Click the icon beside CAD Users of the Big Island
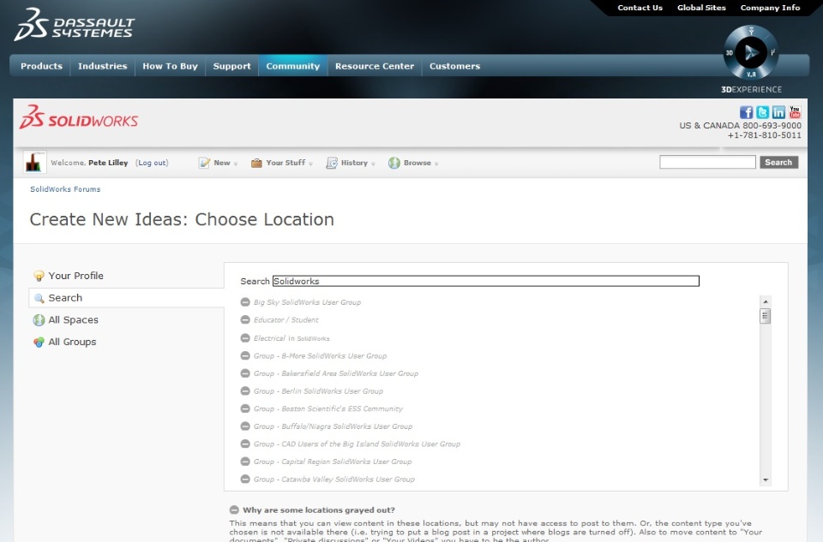Screen dimensions: 823x542 tap(245, 444)
